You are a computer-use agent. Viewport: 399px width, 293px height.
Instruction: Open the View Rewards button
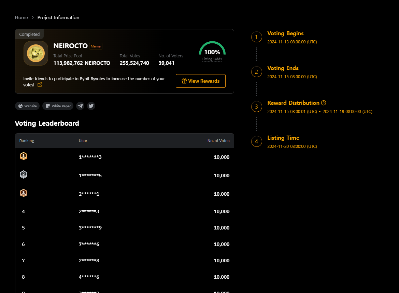point(200,81)
